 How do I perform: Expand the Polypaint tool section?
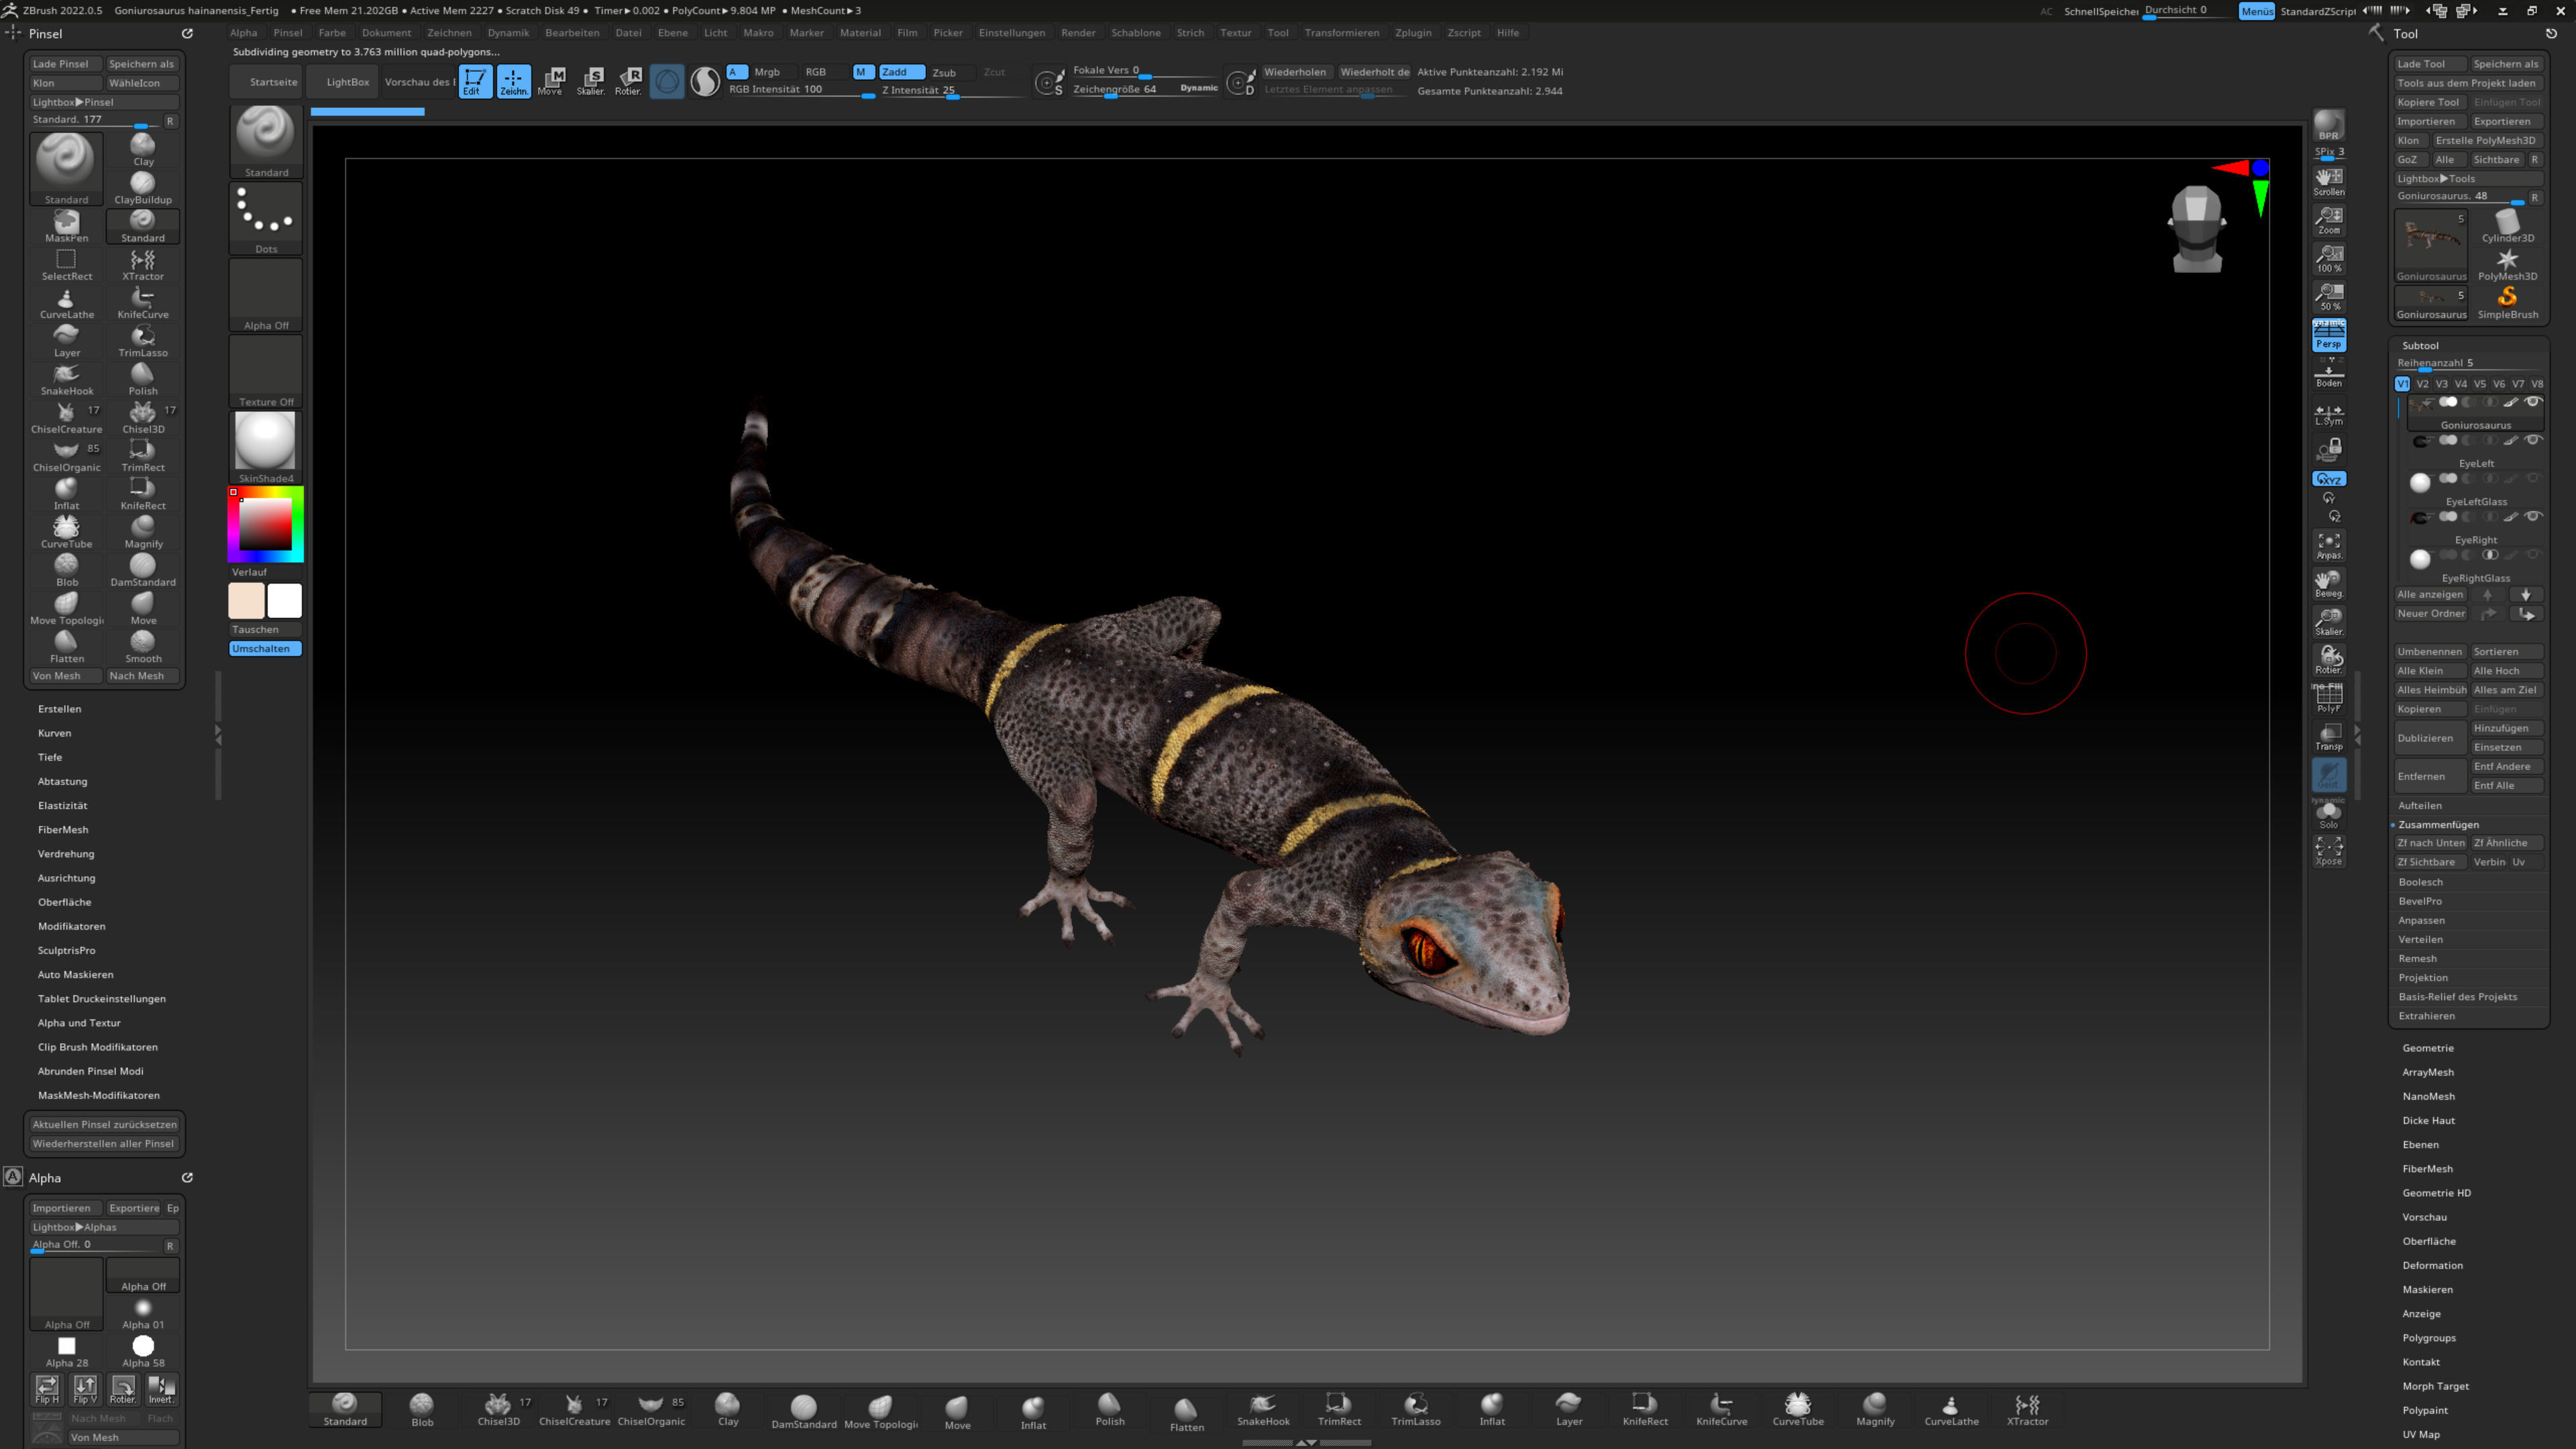coord(2424,1410)
